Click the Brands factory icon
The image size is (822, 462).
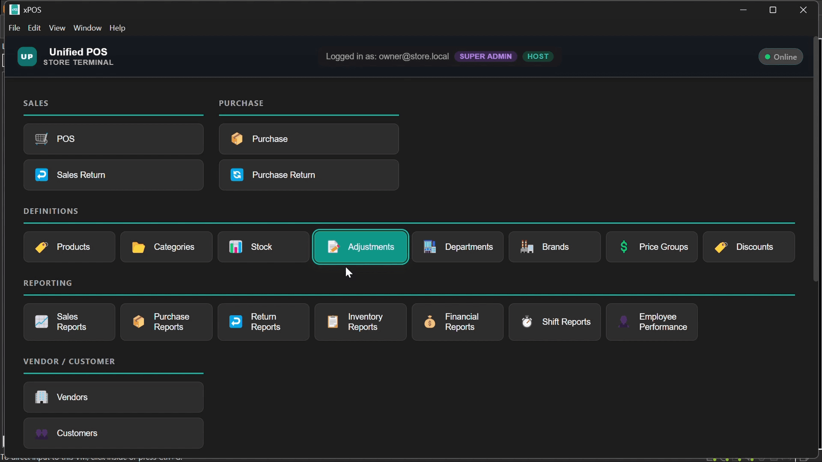[x=527, y=247]
